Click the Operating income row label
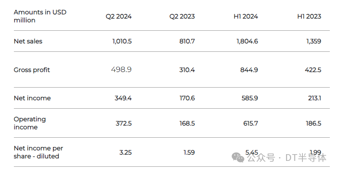 tap(29, 123)
